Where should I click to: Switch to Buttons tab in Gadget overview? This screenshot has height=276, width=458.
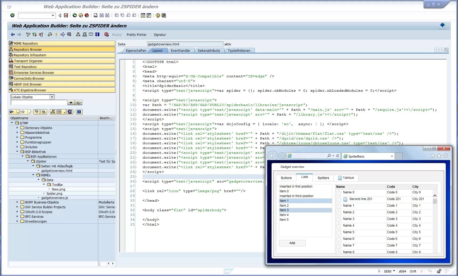pyautogui.click(x=286, y=178)
